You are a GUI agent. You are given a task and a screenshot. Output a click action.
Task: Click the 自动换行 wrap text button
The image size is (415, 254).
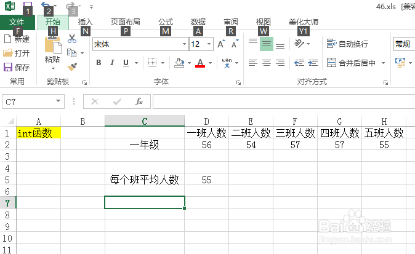[x=347, y=44]
